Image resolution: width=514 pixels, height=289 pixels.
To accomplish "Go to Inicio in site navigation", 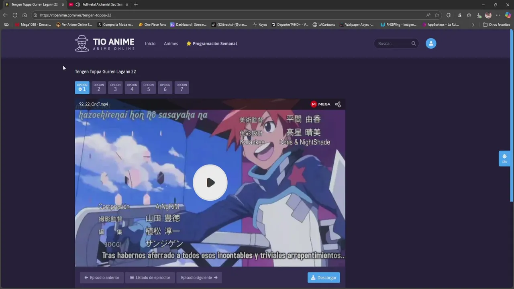I will click(x=150, y=43).
